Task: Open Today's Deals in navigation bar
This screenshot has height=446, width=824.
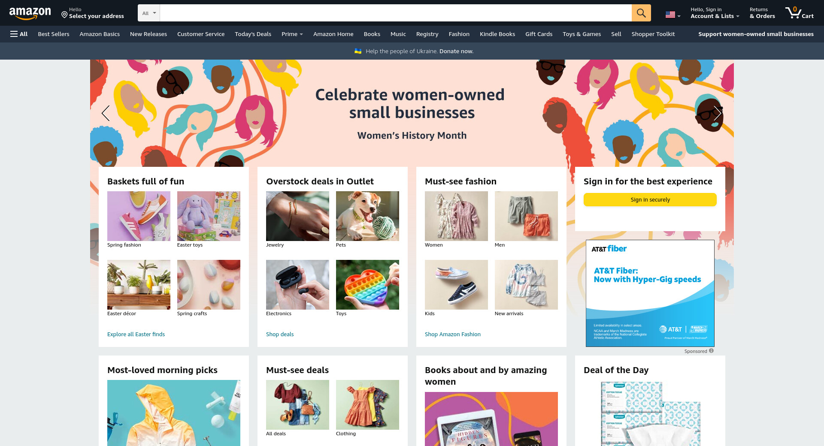Action: pyautogui.click(x=253, y=34)
